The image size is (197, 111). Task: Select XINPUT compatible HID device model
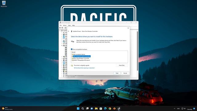tap(82, 60)
